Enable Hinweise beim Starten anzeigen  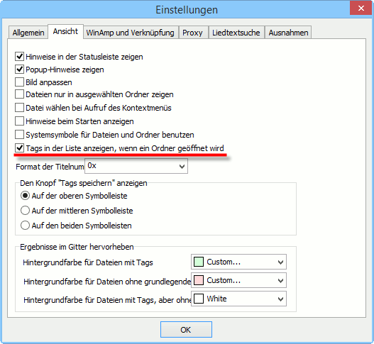(x=19, y=121)
